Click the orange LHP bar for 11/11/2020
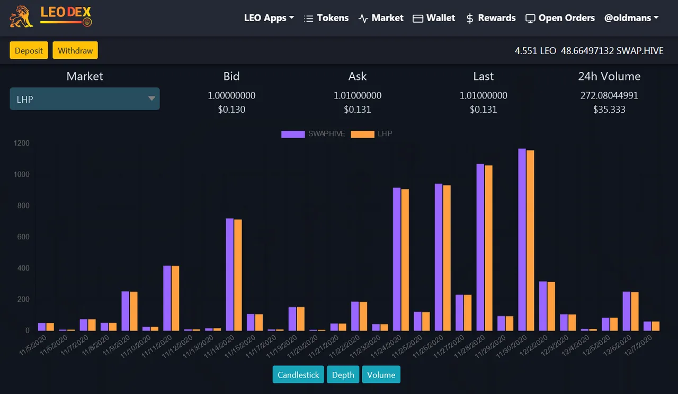Image resolution: width=678 pixels, height=394 pixels. 175,298
